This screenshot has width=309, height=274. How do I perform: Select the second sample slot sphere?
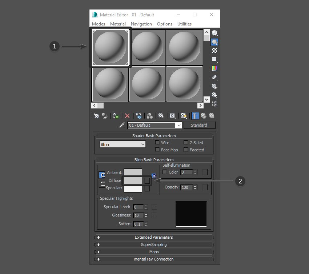click(147, 47)
